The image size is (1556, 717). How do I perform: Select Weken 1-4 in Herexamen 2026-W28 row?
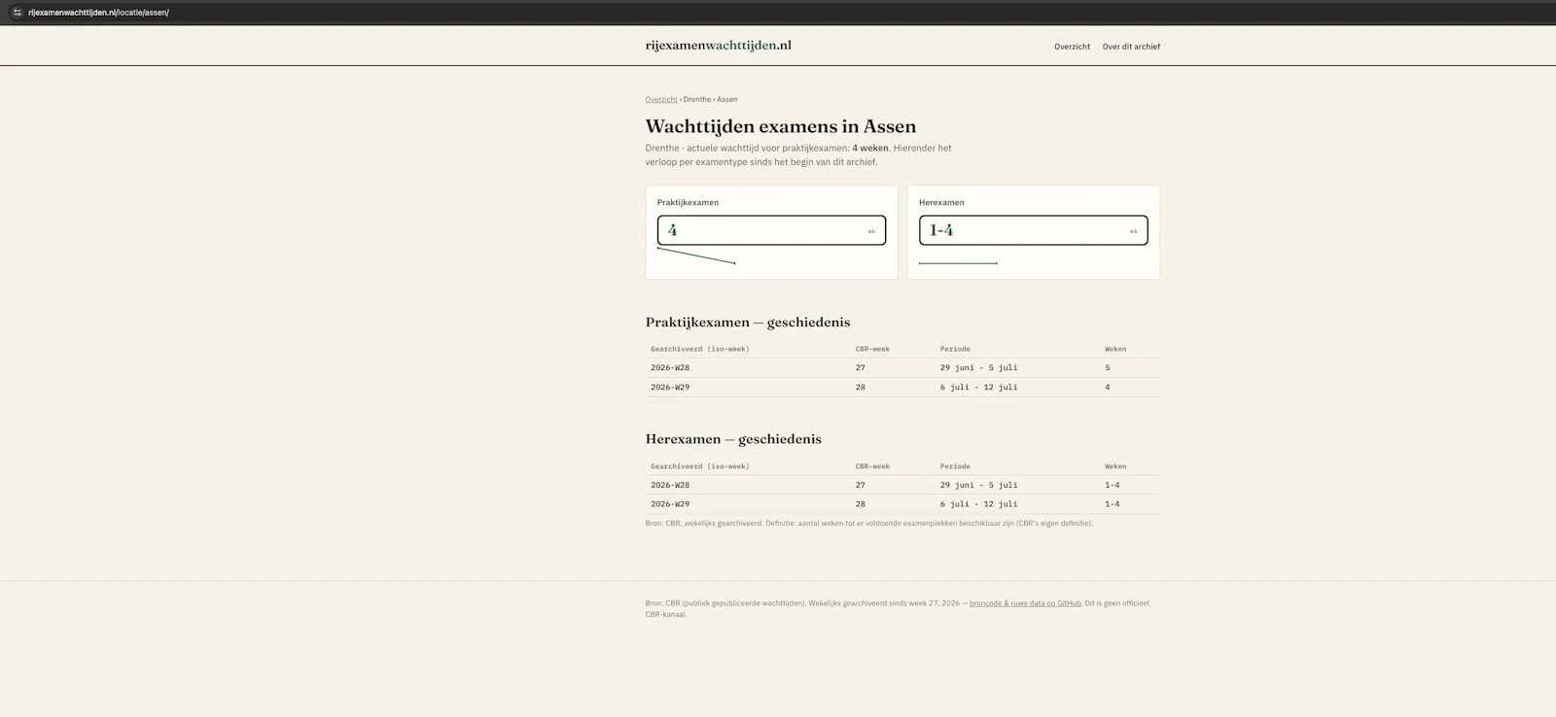click(x=1113, y=485)
